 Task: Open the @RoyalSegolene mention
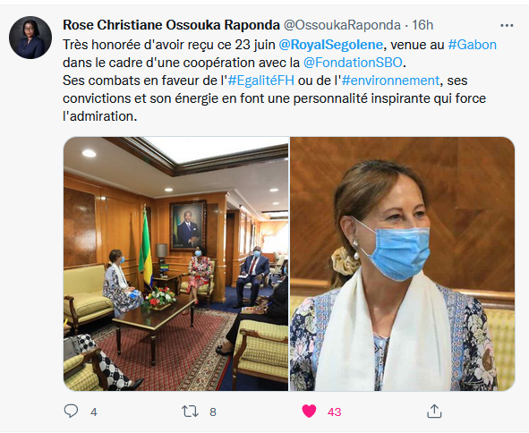click(x=330, y=45)
